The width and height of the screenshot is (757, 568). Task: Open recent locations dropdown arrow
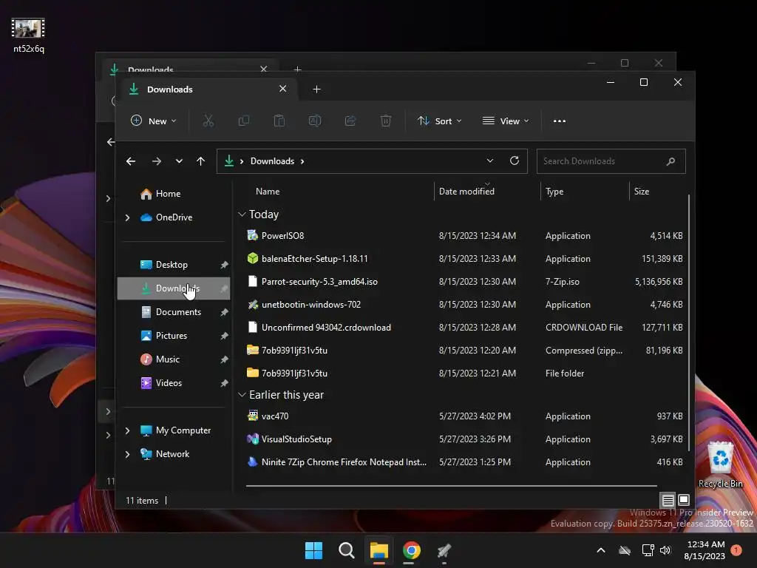pos(179,161)
